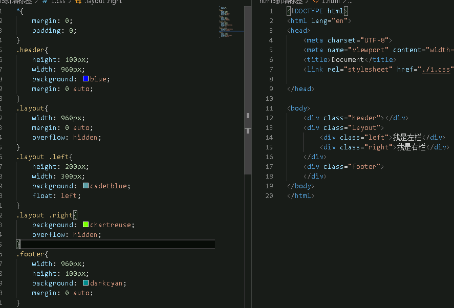Click the opening <head> tag
Image resolution: width=454 pixels, height=308 pixels.
coord(298,31)
